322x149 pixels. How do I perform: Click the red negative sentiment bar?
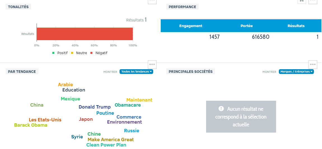85,34
